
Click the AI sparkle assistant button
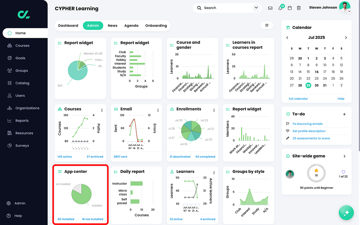pos(346,212)
